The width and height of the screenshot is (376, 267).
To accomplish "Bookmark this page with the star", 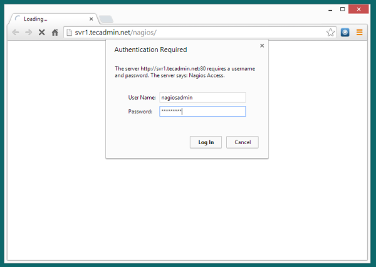I will [x=330, y=32].
